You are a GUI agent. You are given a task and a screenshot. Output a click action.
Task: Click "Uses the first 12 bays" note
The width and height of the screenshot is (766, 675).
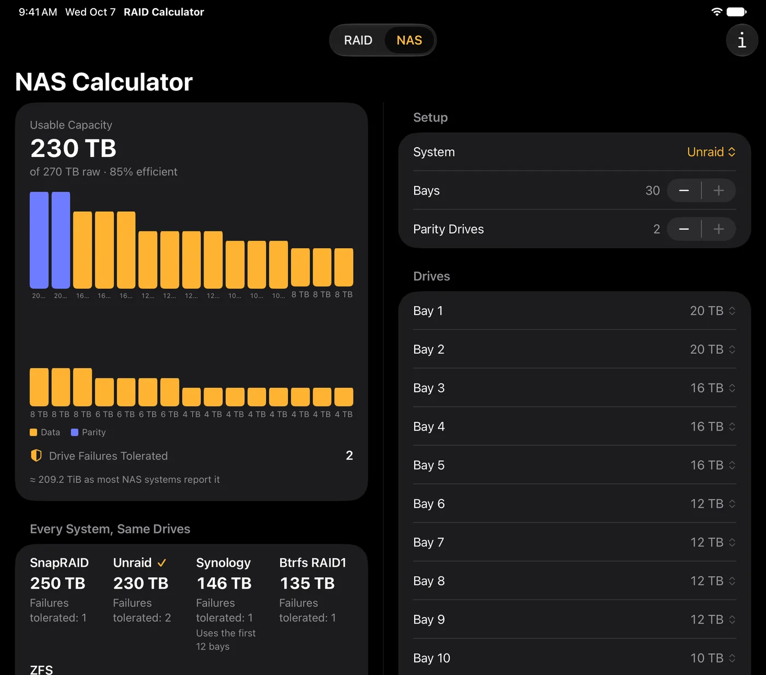[226, 639]
